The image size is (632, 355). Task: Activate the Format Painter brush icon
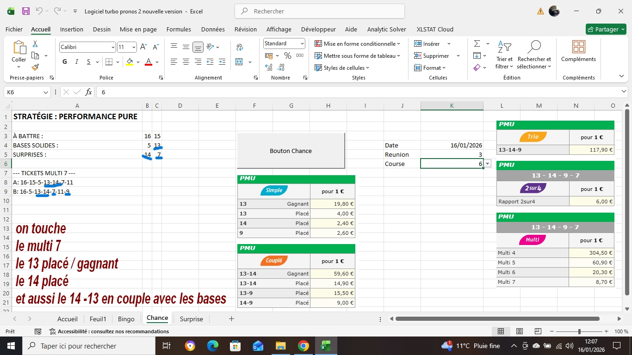coord(35,67)
